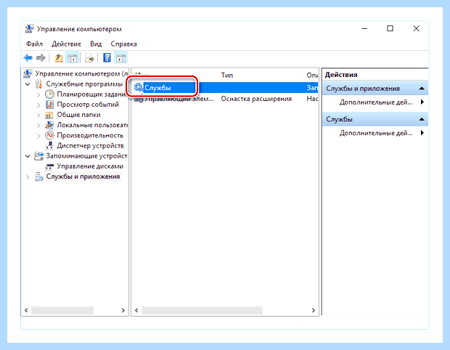Click left scroll arrow of the center list

tap(136, 310)
